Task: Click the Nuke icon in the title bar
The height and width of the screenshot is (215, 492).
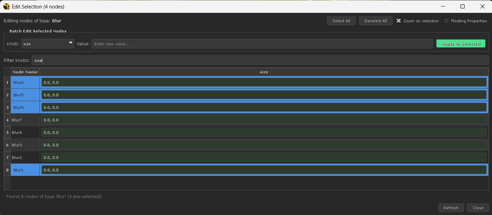Action: 6,6
